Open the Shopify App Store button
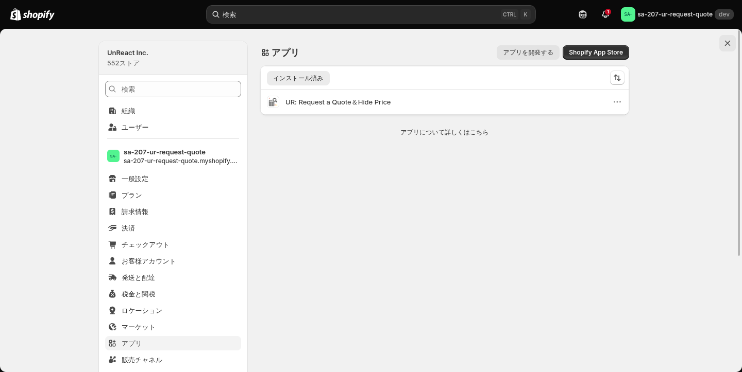This screenshot has height=372, width=742. point(596,52)
